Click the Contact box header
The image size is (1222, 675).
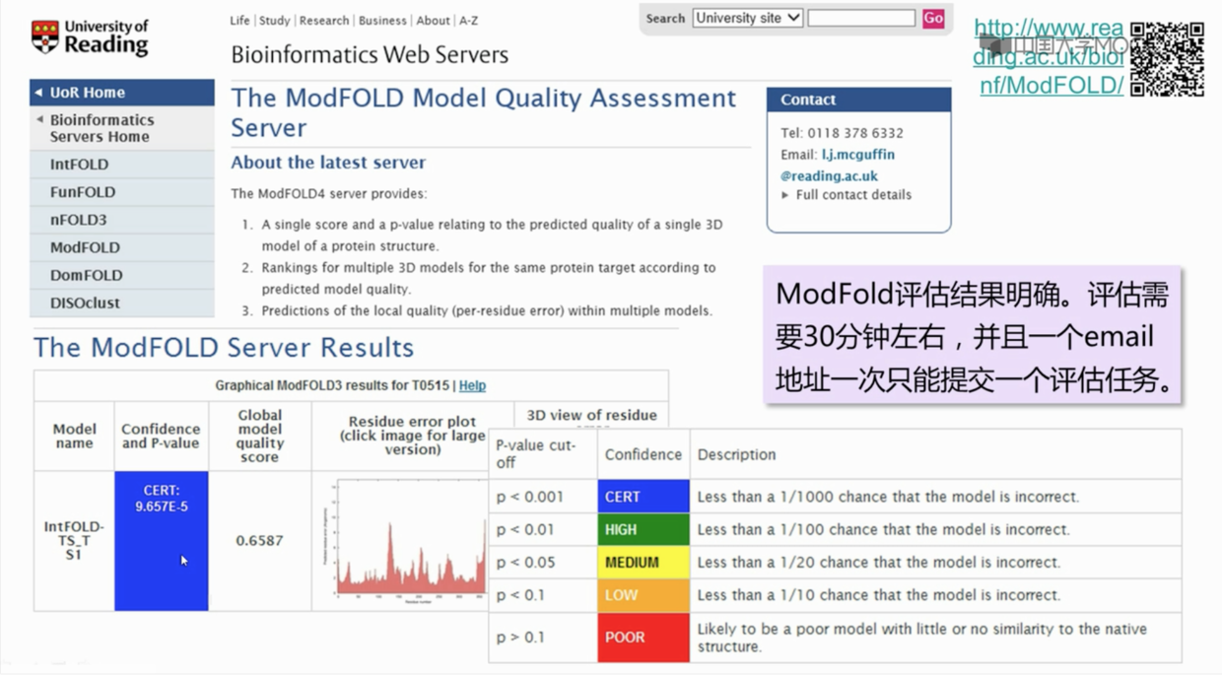coord(858,100)
